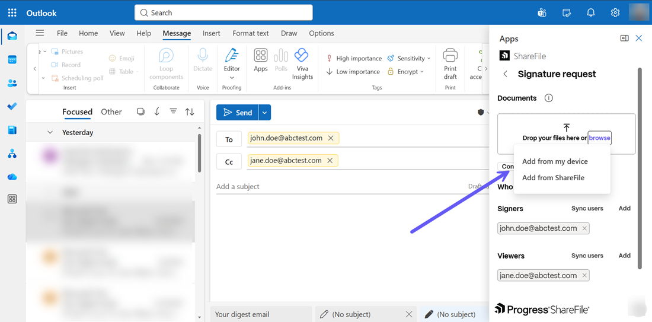Add a signer
The height and width of the screenshot is (322, 652).
625,208
